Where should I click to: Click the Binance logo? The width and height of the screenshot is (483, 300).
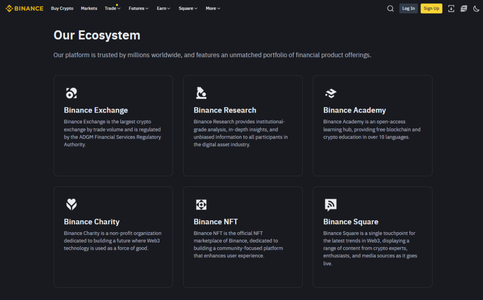pyautogui.click(x=24, y=8)
